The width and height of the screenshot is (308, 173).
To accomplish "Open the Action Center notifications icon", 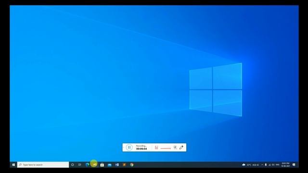I will tap(294, 165).
